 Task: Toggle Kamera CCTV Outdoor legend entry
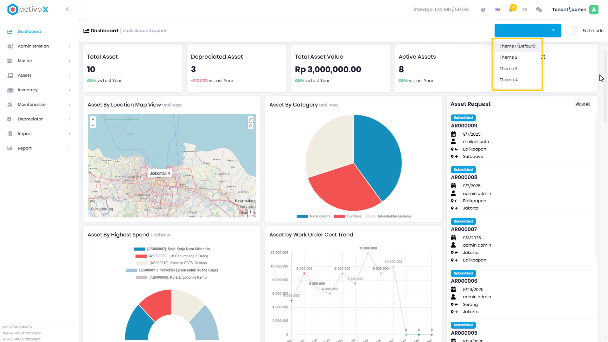pyautogui.click(x=172, y=263)
